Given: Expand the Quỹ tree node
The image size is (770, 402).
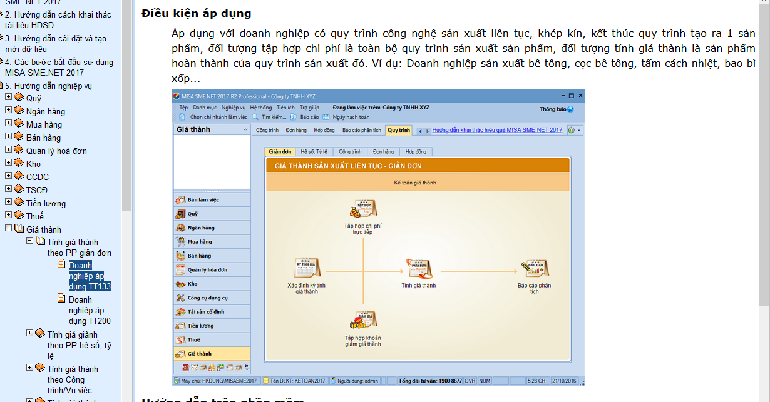Looking at the screenshot, I should point(8,98).
